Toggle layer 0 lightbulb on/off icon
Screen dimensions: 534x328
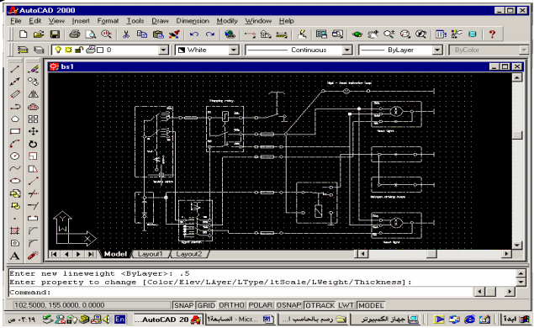(58, 50)
